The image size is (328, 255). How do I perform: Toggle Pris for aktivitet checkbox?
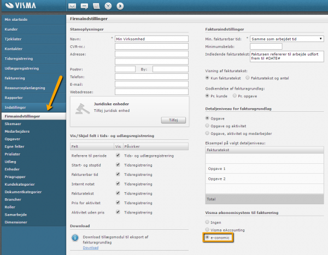[x=118, y=203]
